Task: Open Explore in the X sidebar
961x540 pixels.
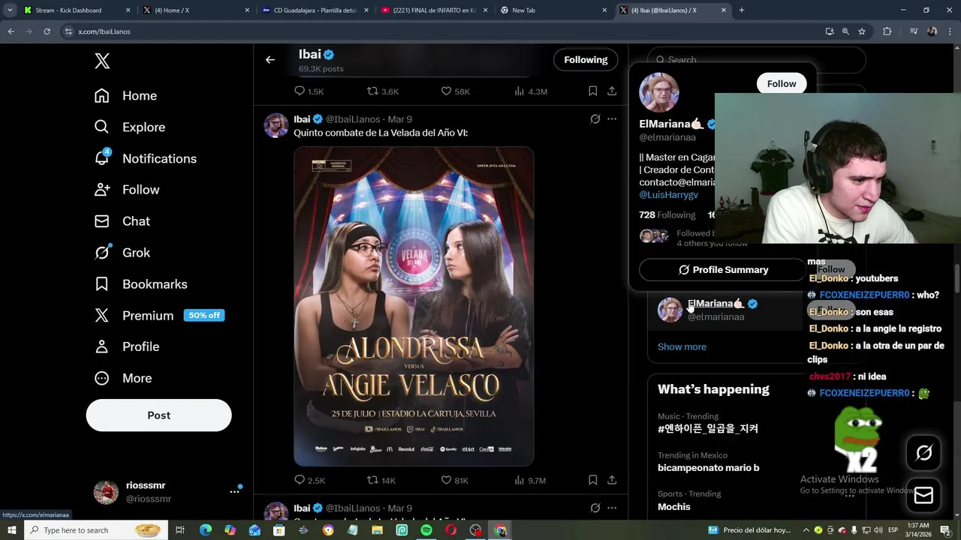Action: [x=129, y=127]
